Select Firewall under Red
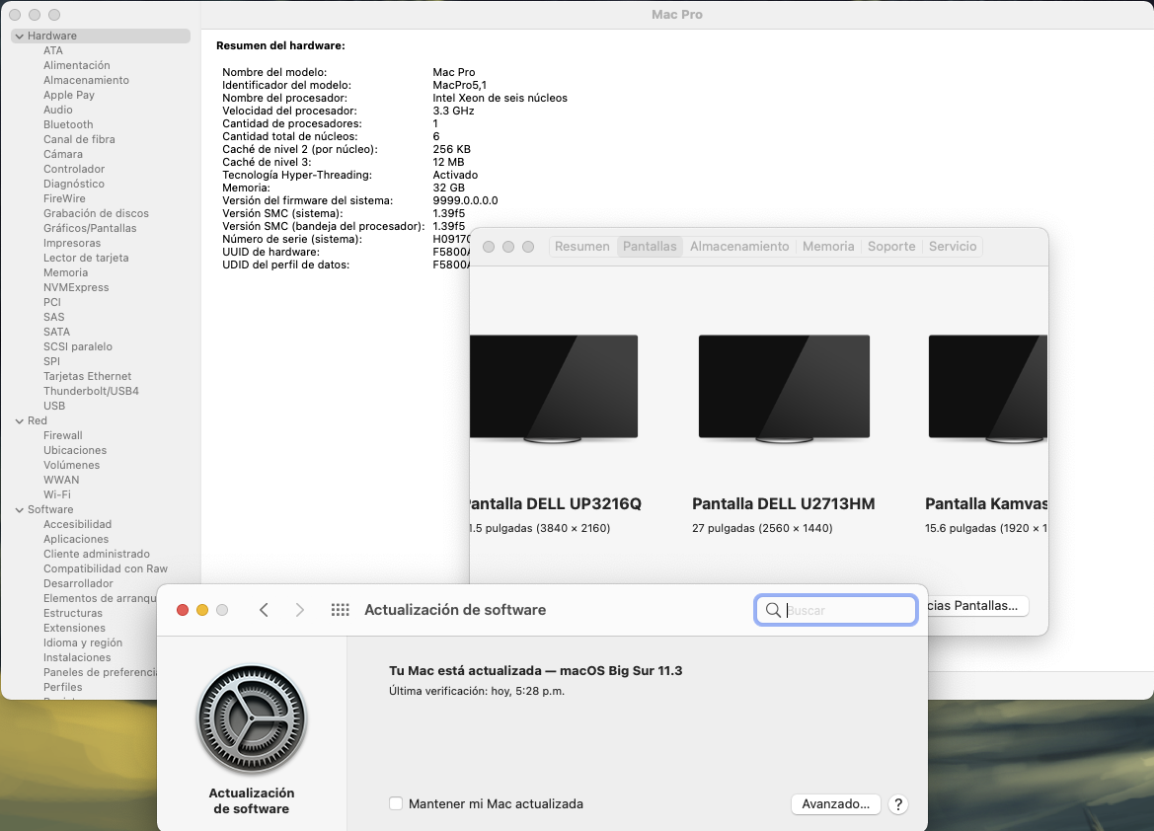This screenshot has height=831, width=1154. click(x=62, y=436)
